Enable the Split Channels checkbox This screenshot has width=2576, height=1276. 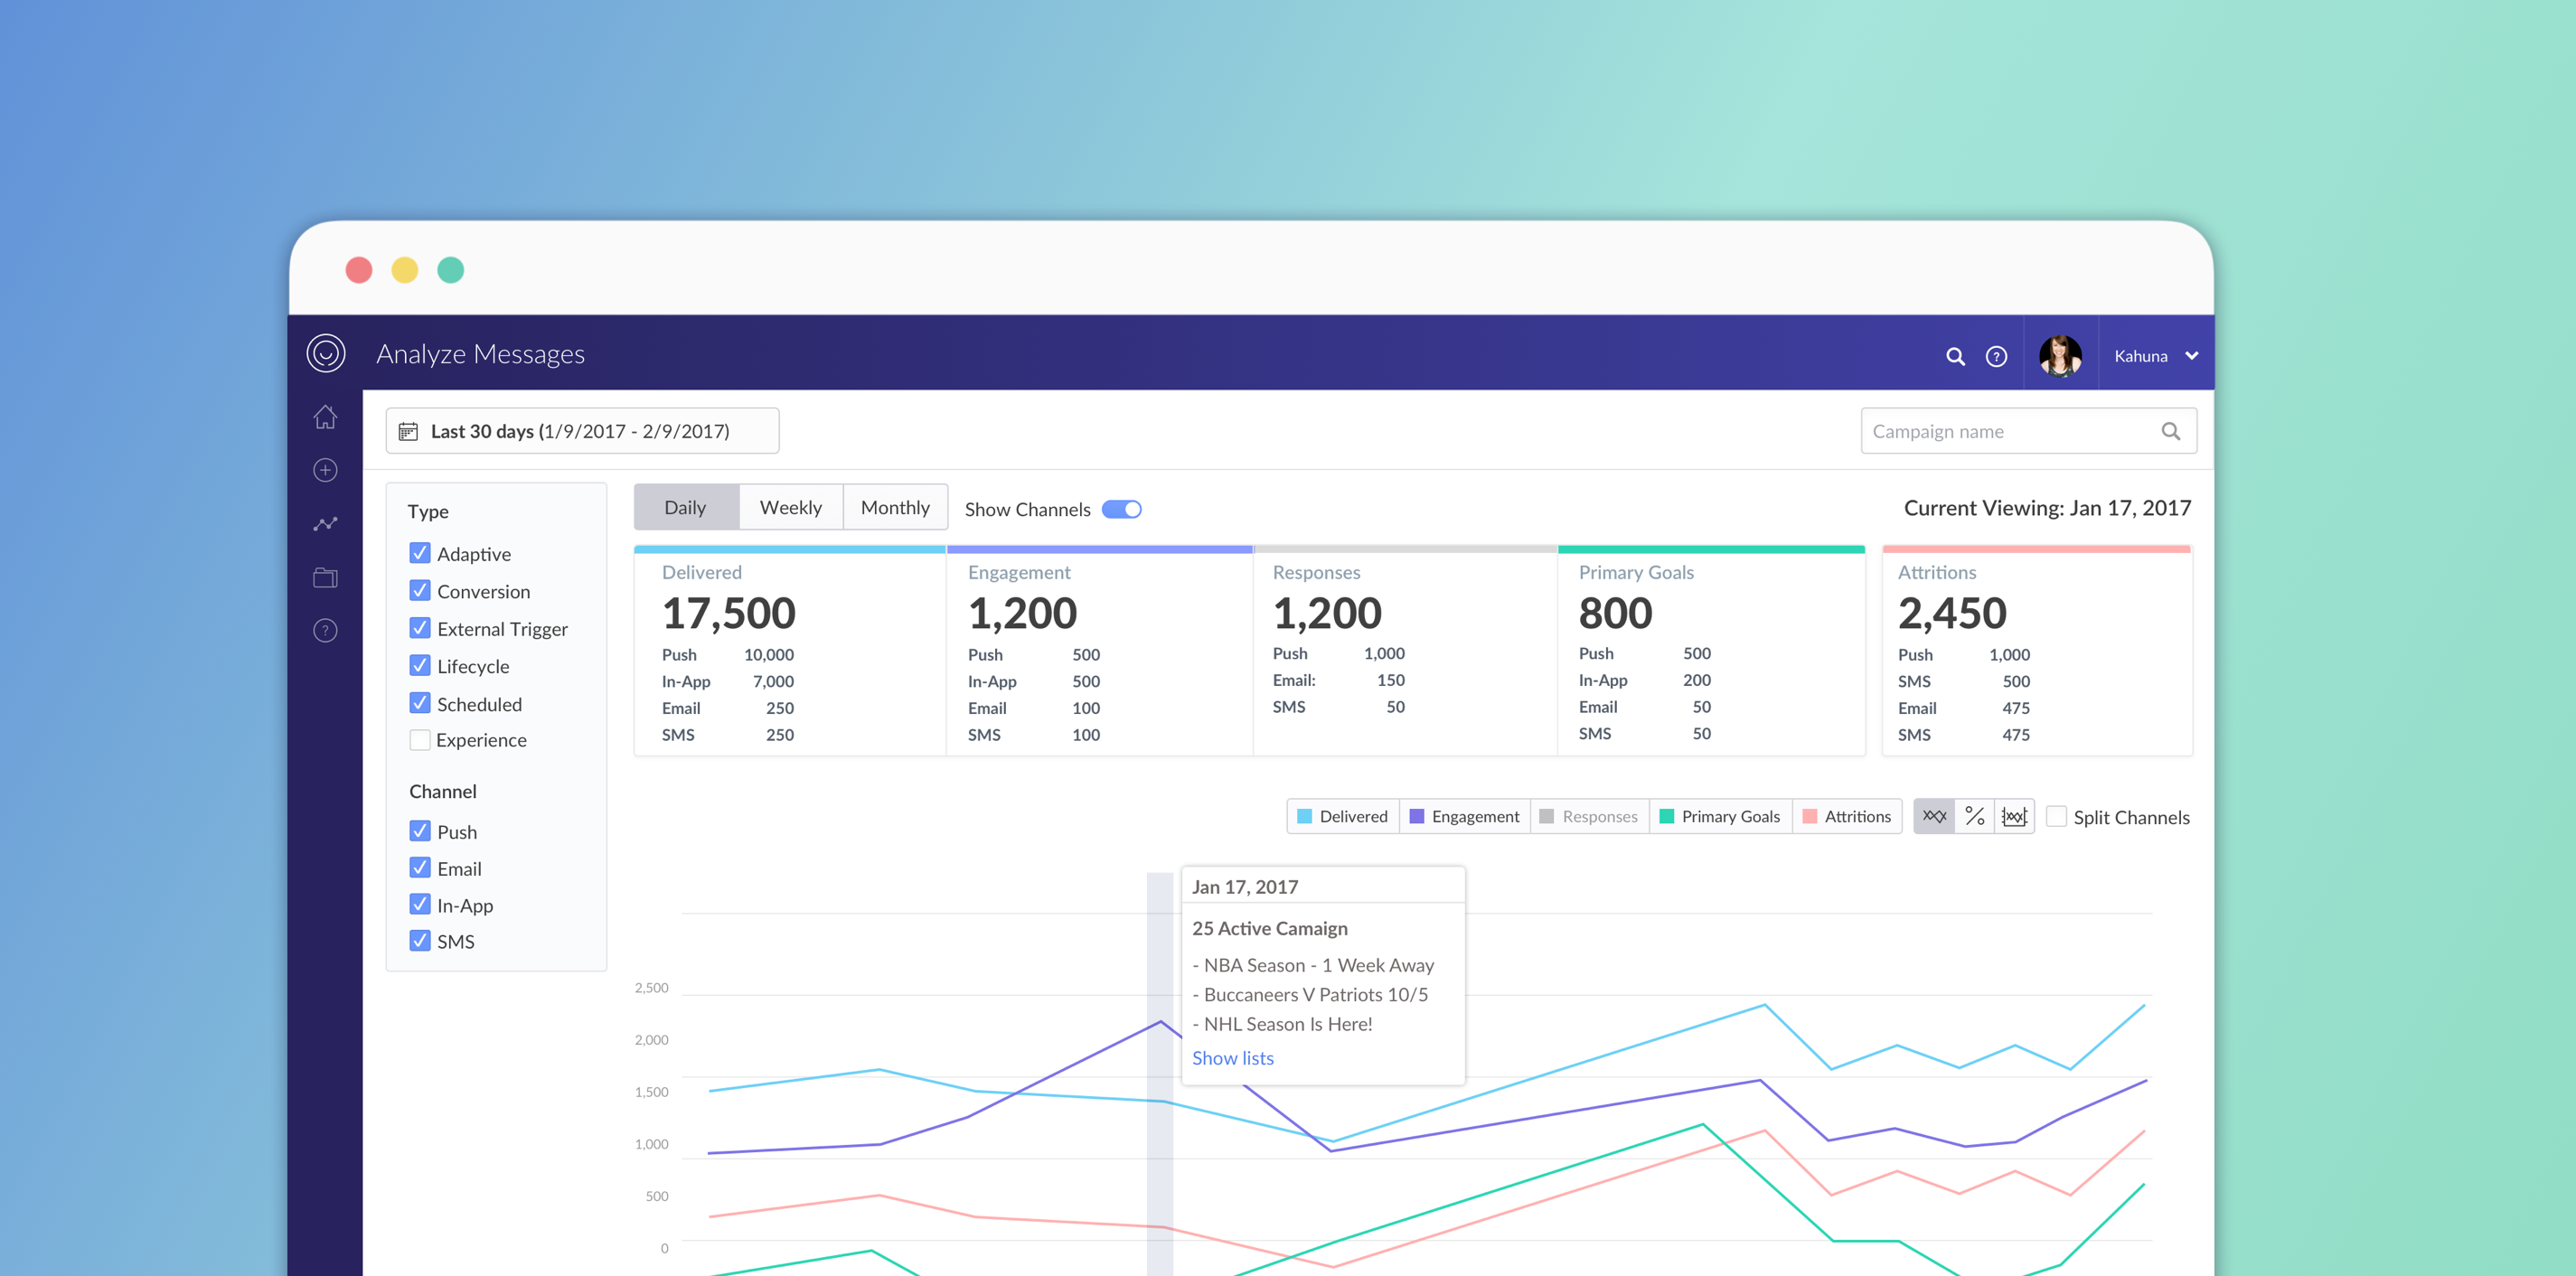(x=2056, y=816)
